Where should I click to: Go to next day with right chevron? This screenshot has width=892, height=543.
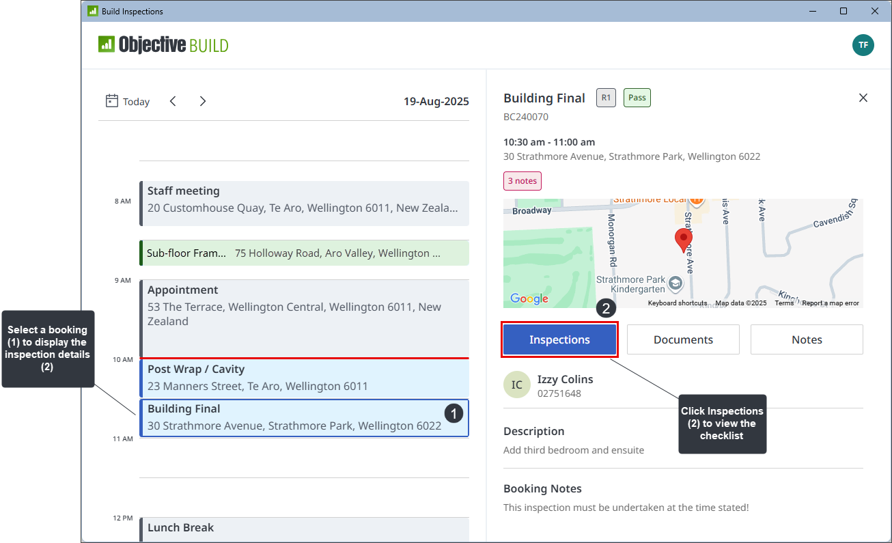point(203,101)
